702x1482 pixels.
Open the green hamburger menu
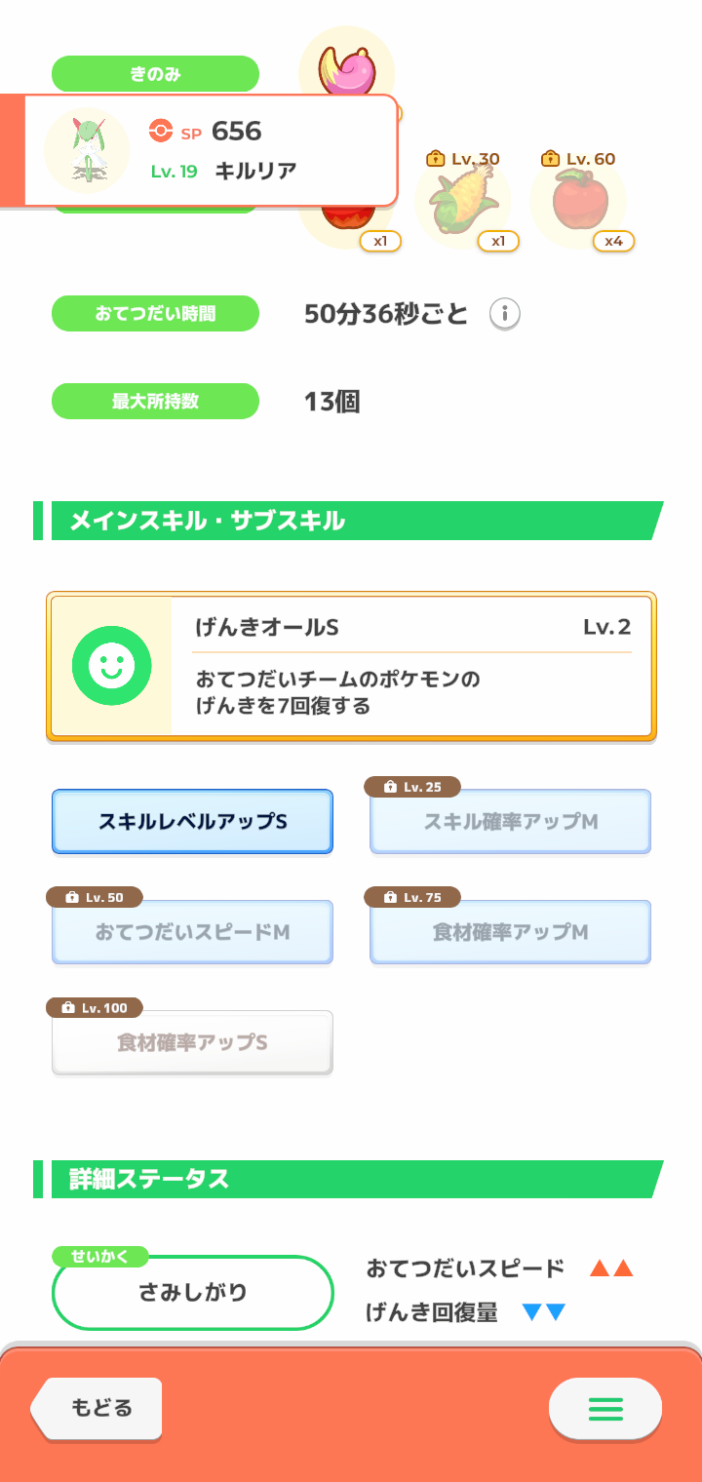(604, 1409)
